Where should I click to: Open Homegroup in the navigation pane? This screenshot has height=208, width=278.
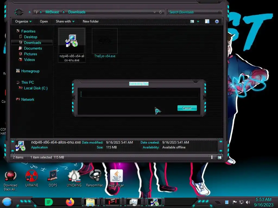pyautogui.click(x=30, y=71)
